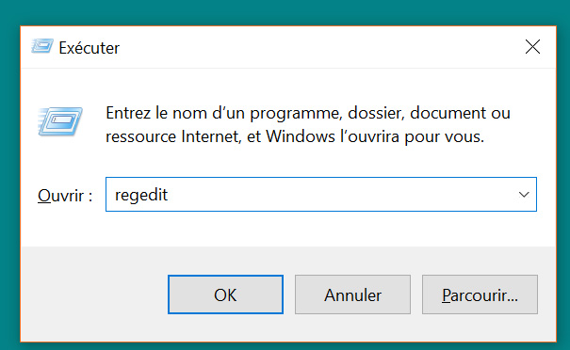This screenshot has width=570, height=350.
Task: Close the Exécuter dialog with the X
Action: pyautogui.click(x=532, y=47)
